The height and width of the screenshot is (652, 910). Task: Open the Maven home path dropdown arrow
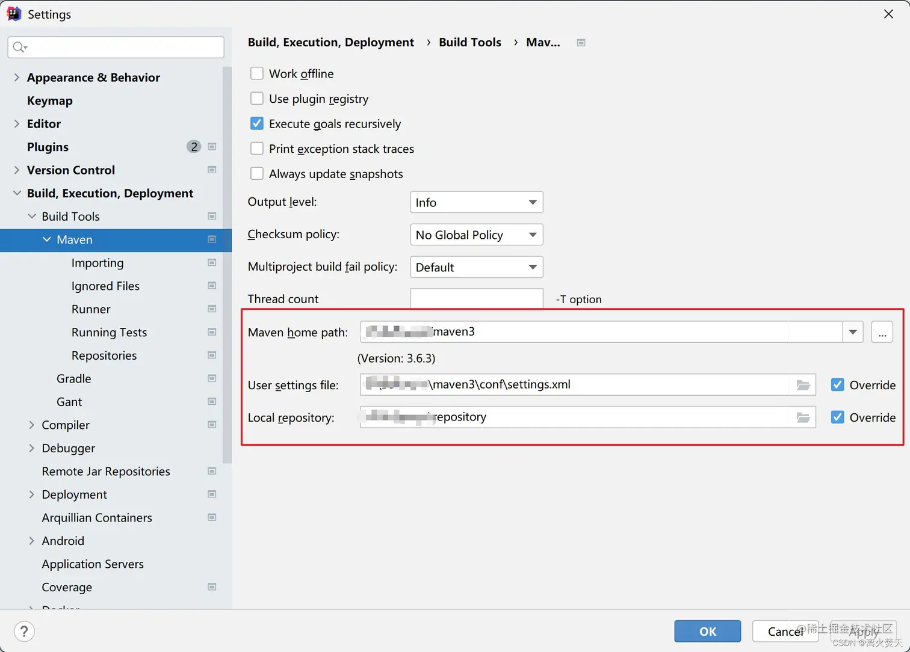pyautogui.click(x=853, y=332)
